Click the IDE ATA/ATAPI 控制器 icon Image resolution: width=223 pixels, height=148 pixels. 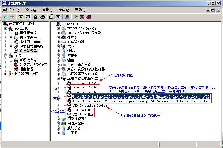pyautogui.click(x=64, y=33)
